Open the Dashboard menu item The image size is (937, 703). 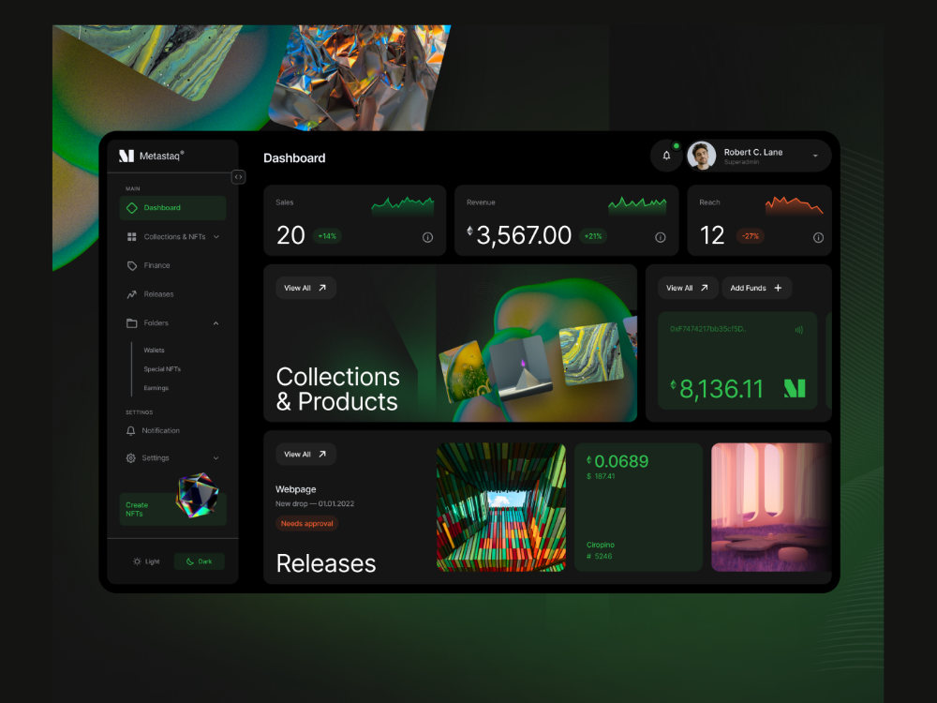click(172, 208)
